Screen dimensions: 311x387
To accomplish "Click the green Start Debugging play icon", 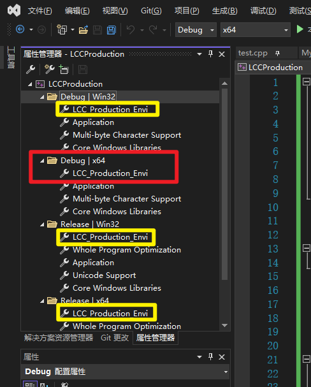I will coord(300,29).
